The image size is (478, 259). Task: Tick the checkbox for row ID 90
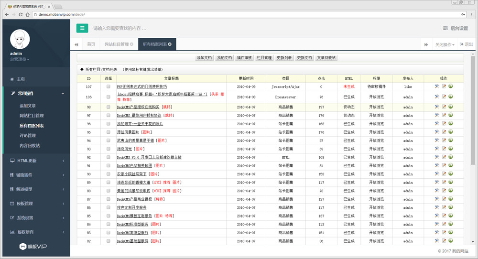tap(108, 174)
